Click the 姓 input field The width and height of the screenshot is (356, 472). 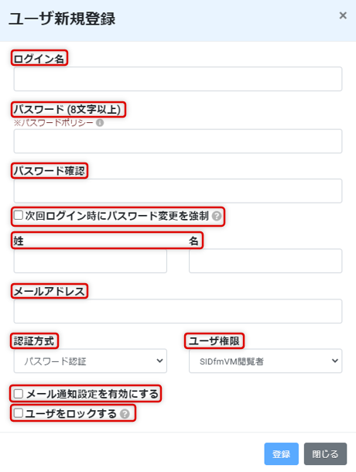[x=91, y=261]
